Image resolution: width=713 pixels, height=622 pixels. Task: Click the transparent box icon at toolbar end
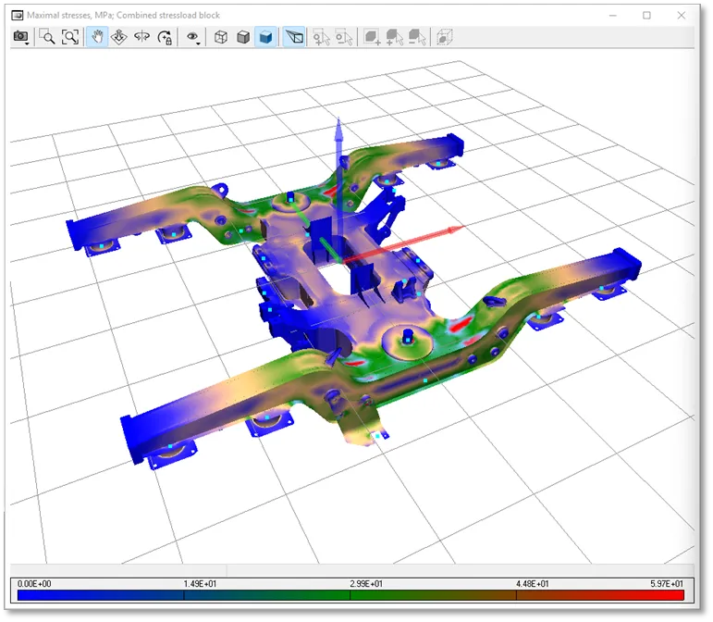point(445,37)
